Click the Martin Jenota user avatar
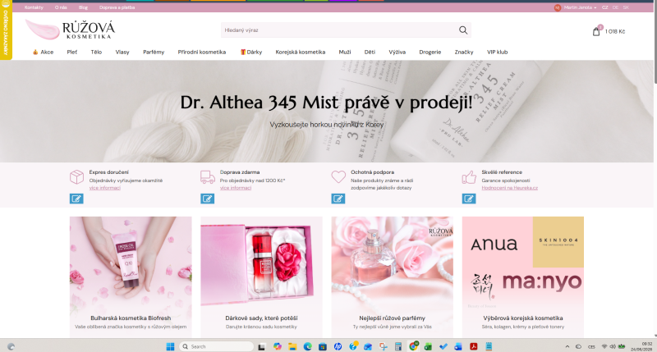 [x=558, y=7]
